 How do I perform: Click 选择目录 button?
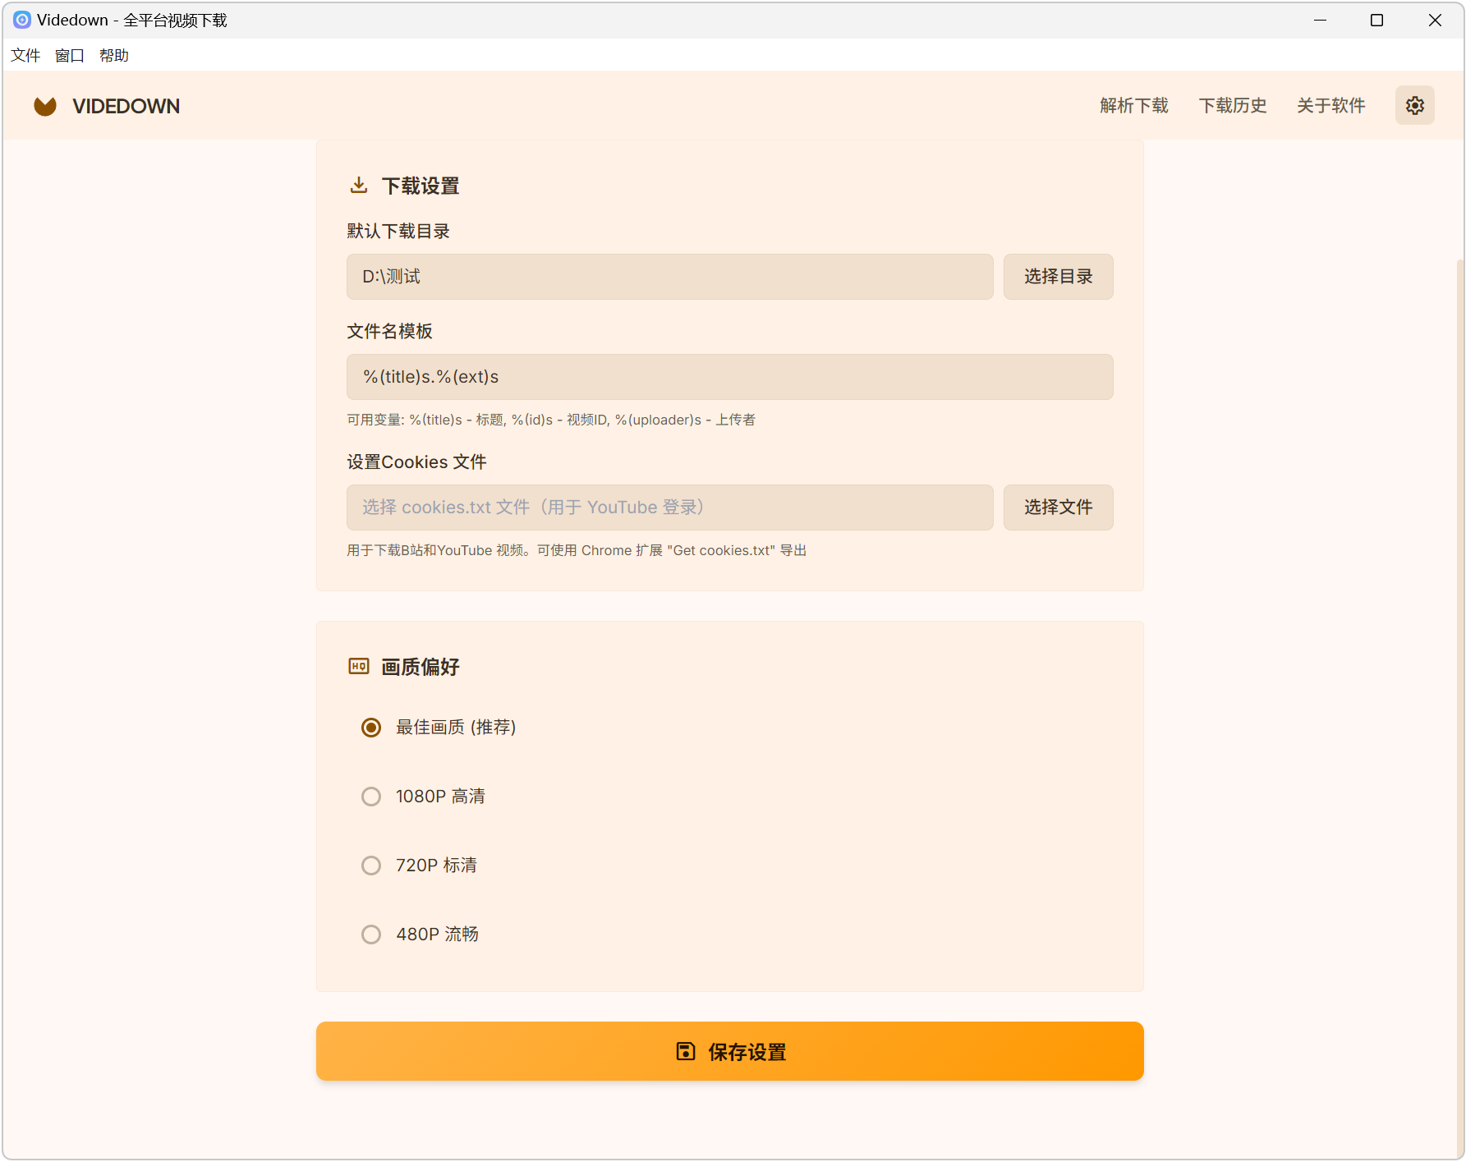click(1059, 277)
